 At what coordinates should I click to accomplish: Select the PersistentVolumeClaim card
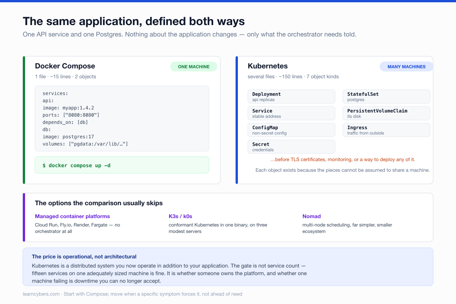pyautogui.click(x=386, y=113)
